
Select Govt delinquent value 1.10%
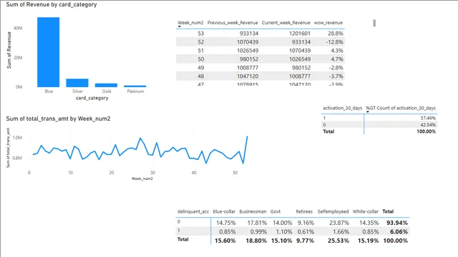tap(284, 232)
